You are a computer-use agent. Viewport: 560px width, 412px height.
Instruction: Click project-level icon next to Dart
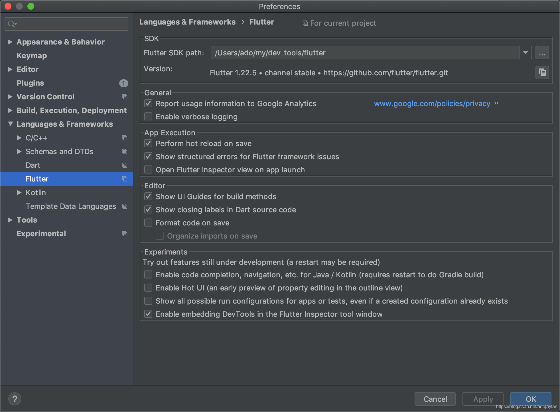click(x=125, y=165)
